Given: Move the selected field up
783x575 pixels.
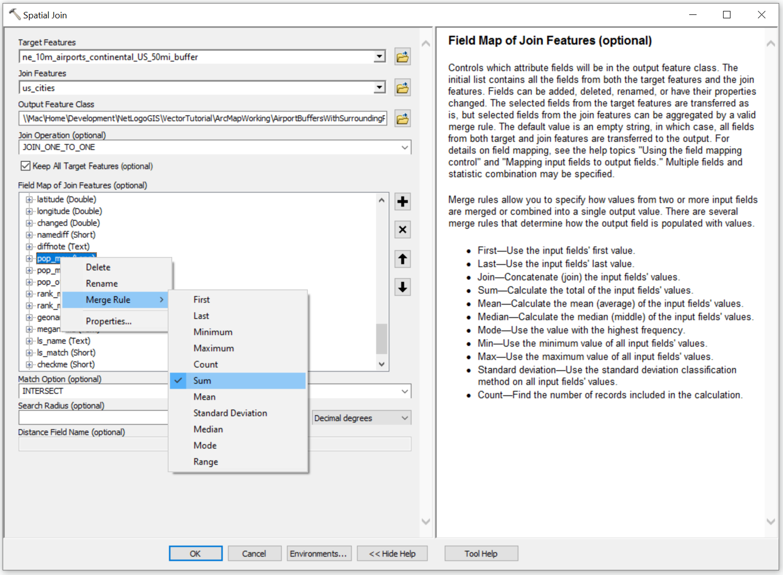Looking at the screenshot, I should [402, 259].
